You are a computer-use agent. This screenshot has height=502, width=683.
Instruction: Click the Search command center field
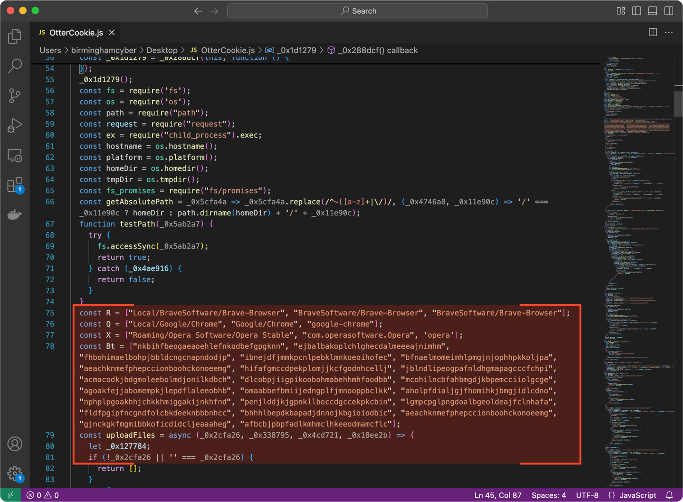(x=357, y=11)
